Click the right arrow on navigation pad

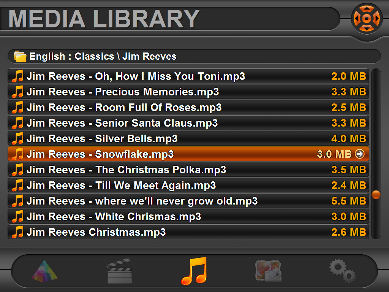(377, 18)
